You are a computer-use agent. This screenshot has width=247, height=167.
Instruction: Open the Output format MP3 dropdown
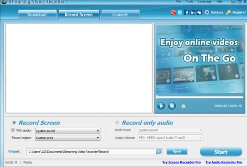[170, 138]
